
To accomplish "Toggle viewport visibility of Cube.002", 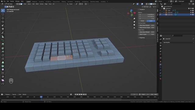I will click(191, 15).
